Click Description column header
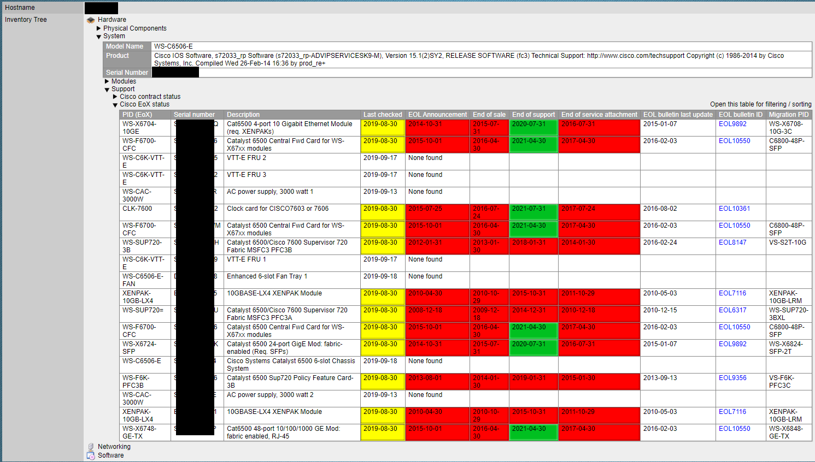 tap(292, 115)
